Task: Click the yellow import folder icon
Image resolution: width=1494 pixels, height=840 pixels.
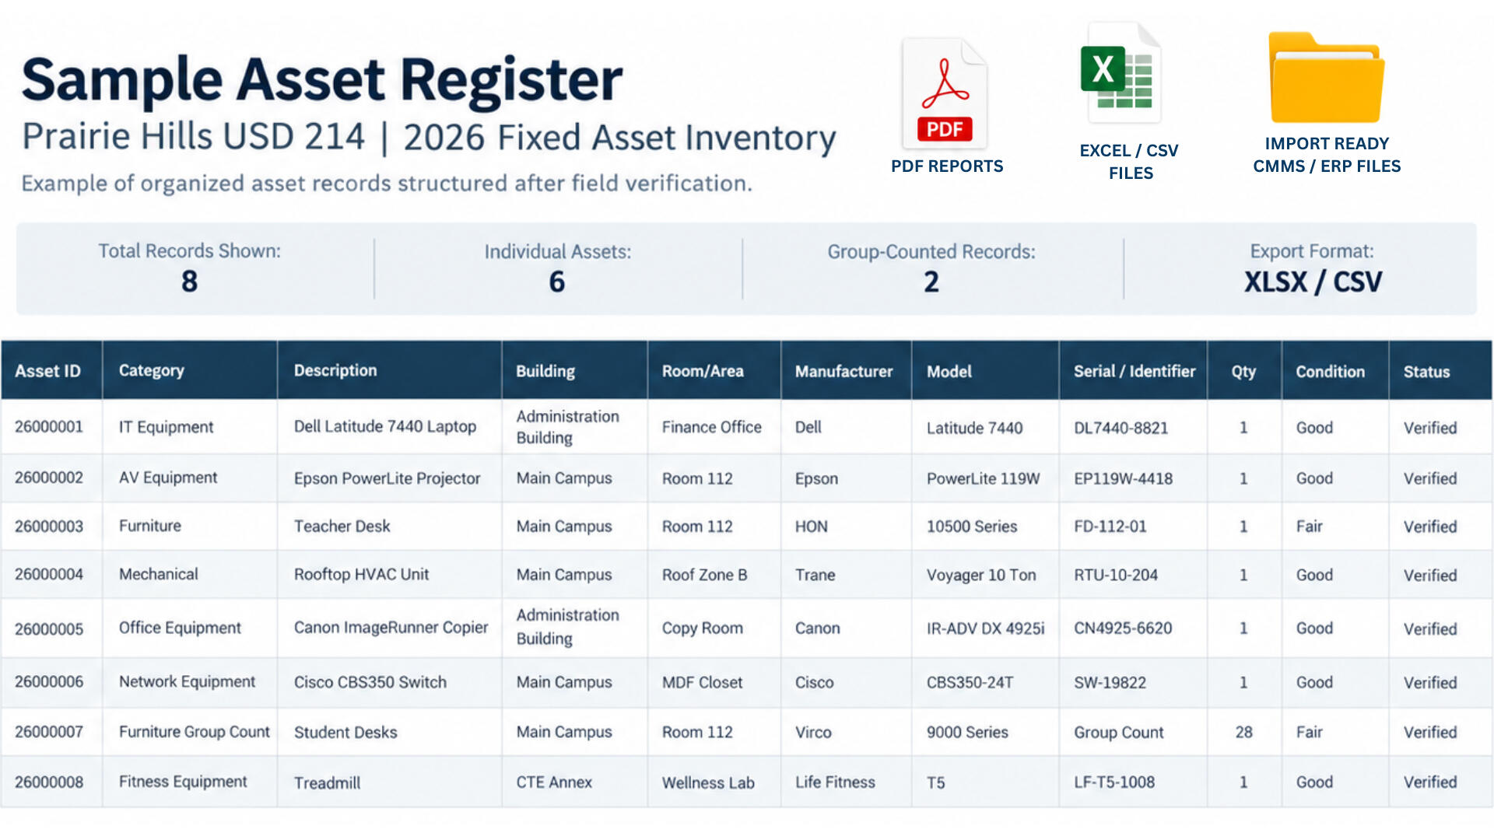Action: 1326,78
